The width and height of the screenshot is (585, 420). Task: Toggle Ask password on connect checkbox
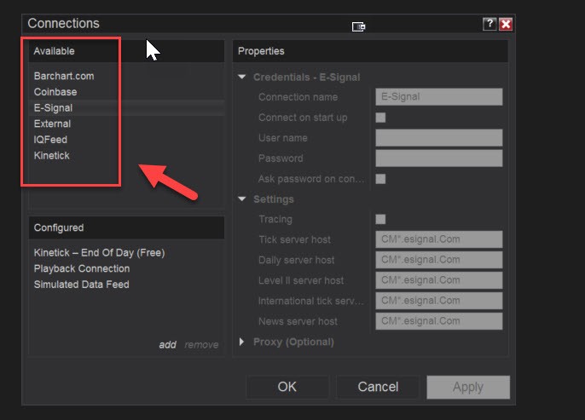coord(380,179)
